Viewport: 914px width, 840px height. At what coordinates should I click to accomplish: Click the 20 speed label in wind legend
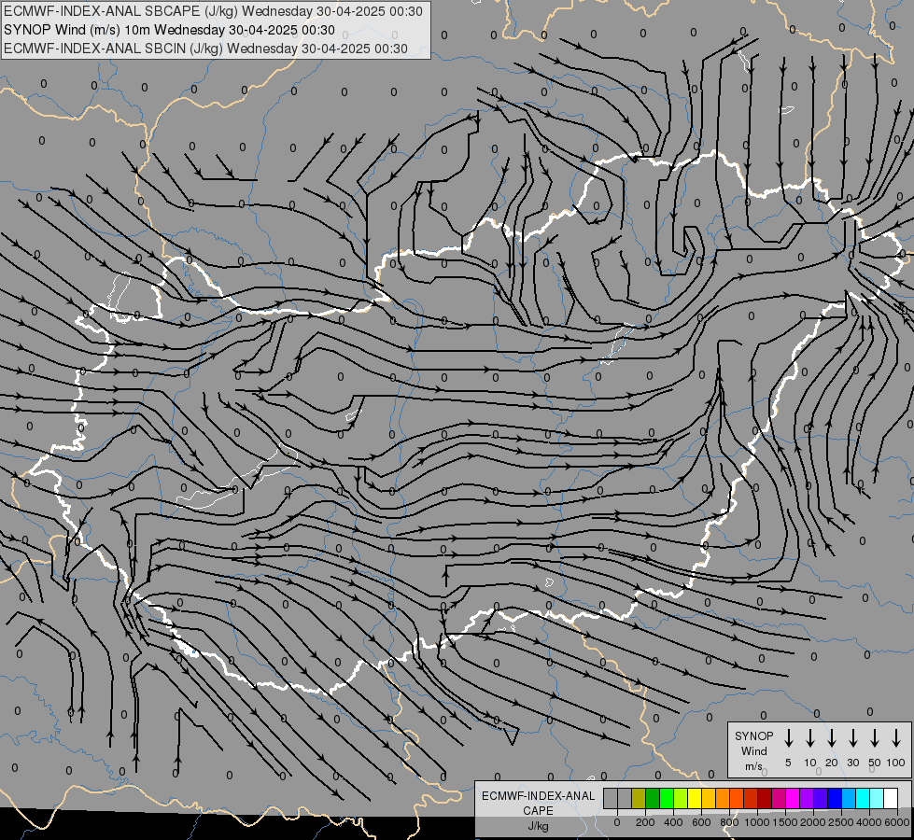tap(832, 763)
